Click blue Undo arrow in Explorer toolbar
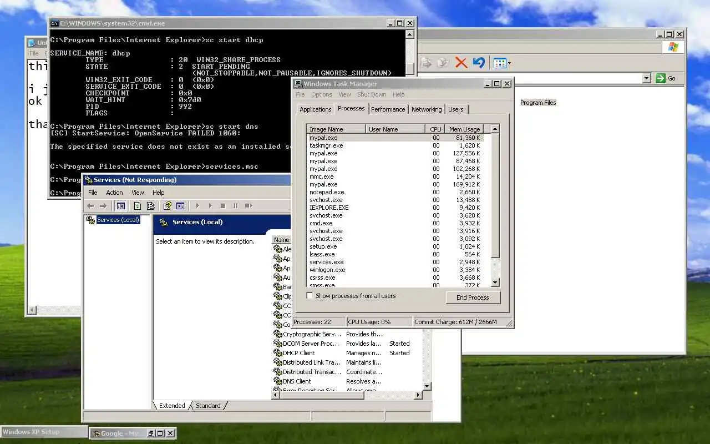This screenshot has width=710, height=444. click(479, 62)
